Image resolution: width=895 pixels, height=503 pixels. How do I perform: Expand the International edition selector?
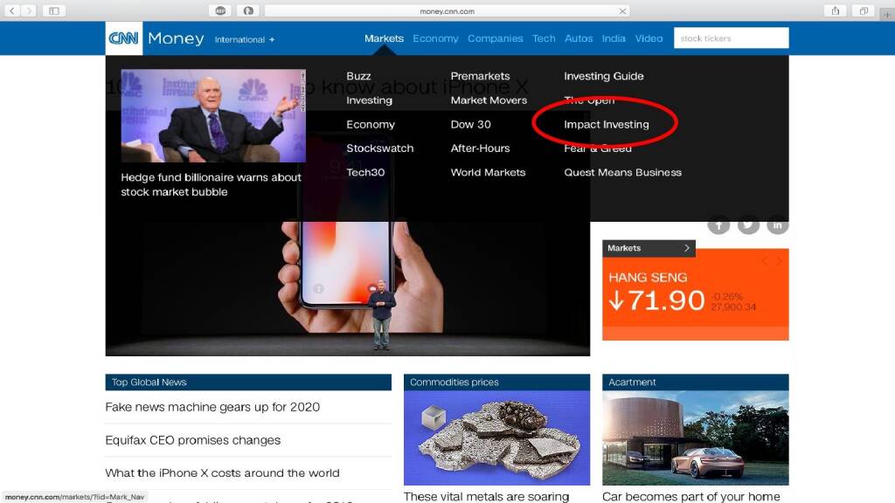[x=245, y=39]
